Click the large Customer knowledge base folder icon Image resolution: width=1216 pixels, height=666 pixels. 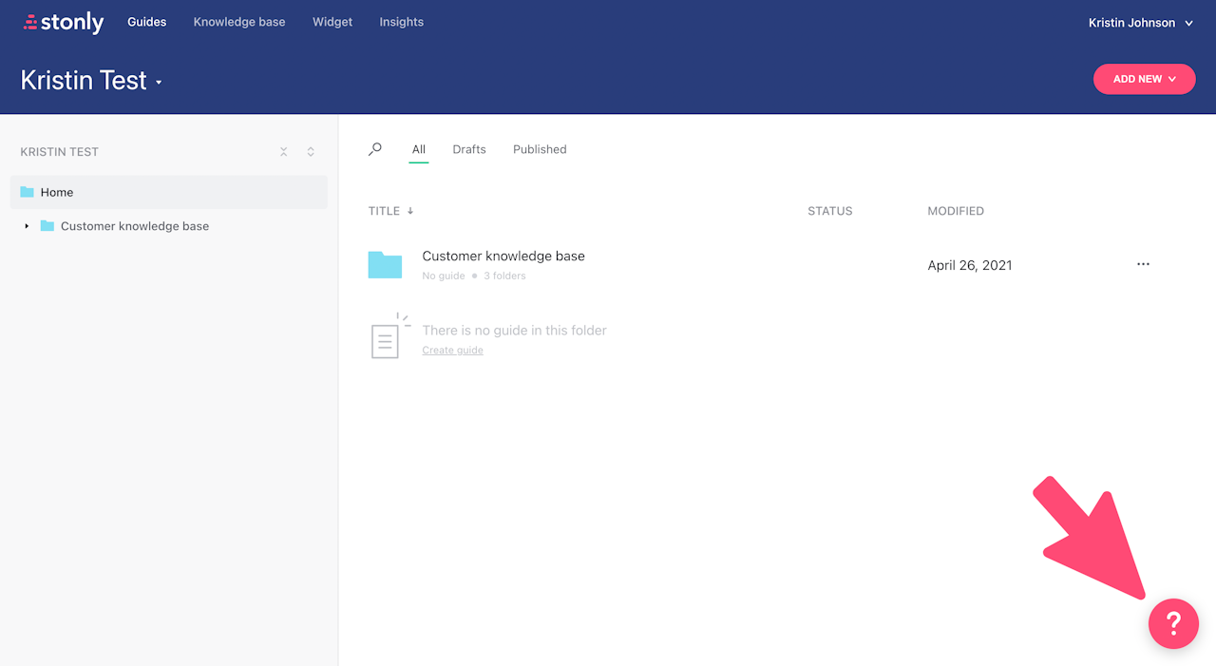tap(385, 264)
